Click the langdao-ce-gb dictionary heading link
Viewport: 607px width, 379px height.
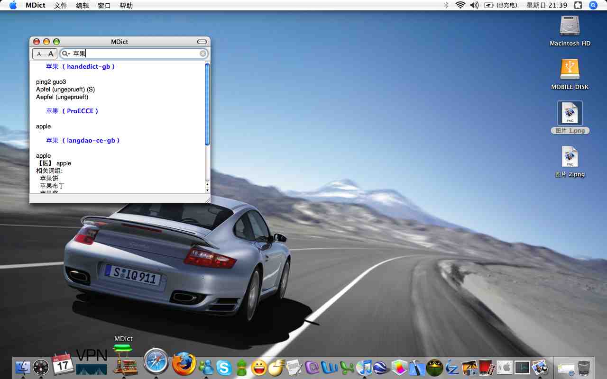pyautogui.click(x=83, y=141)
